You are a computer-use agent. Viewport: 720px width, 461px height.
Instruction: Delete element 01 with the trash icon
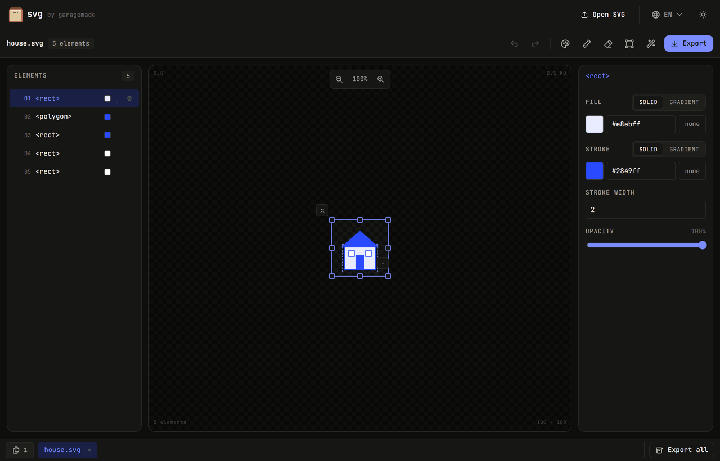(129, 98)
